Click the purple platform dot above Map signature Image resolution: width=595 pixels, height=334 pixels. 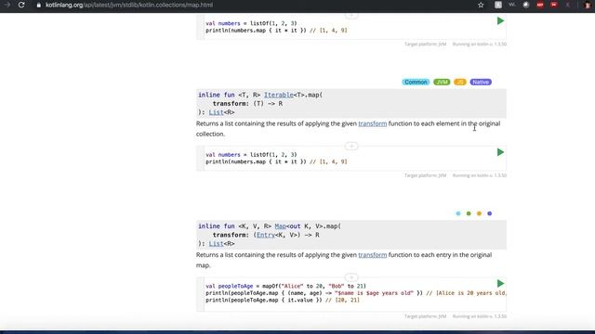(x=490, y=213)
